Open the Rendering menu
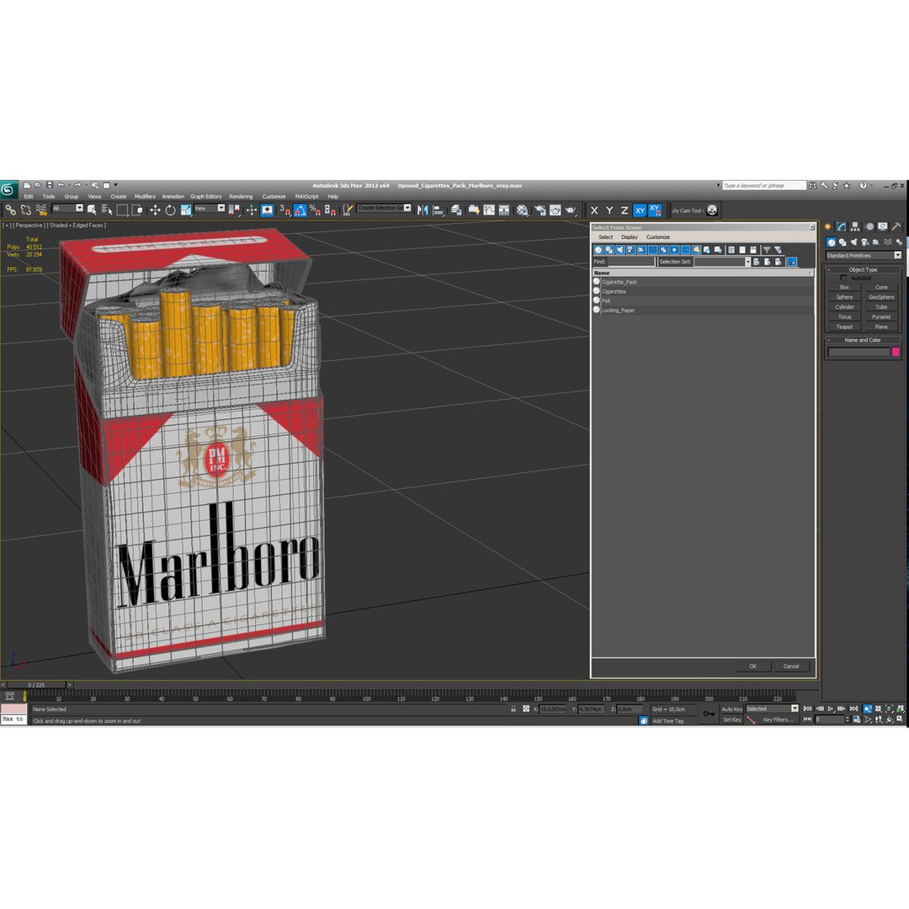Image resolution: width=909 pixels, height=909 pixels. tap(241, 196)
